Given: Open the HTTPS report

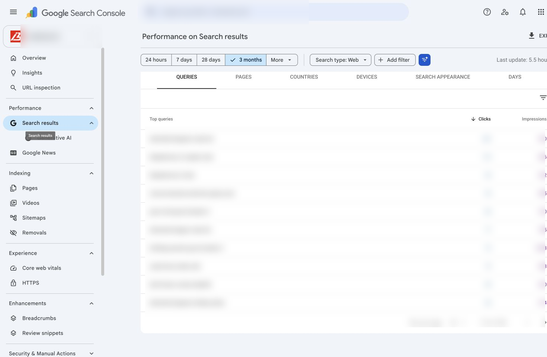Looking at the screenshot, I should (51, 283).
